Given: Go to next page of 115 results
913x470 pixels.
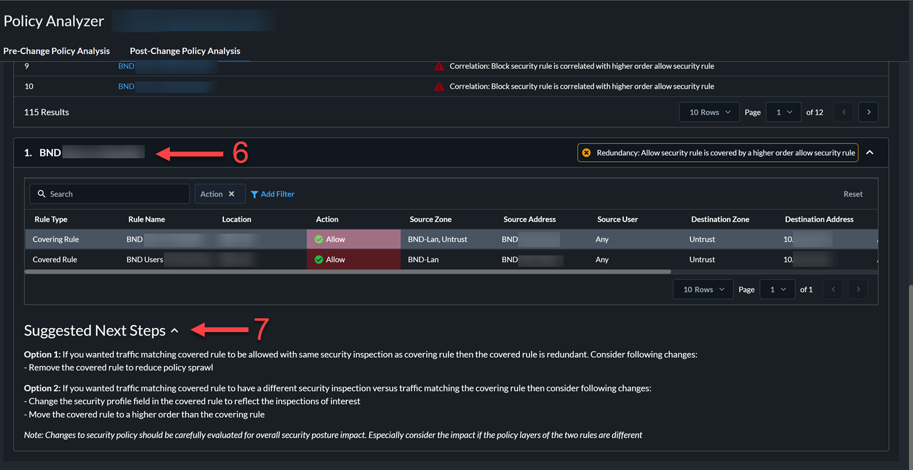Looking at the screenshot, I should 868,112.
